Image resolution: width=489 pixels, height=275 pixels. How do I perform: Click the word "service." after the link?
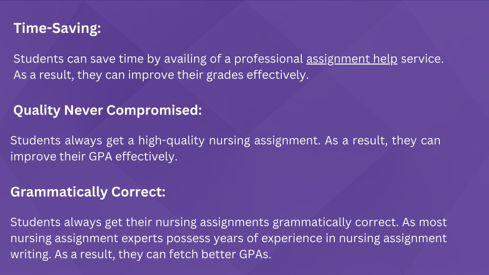pyautogui.click(x=422, y=59)
